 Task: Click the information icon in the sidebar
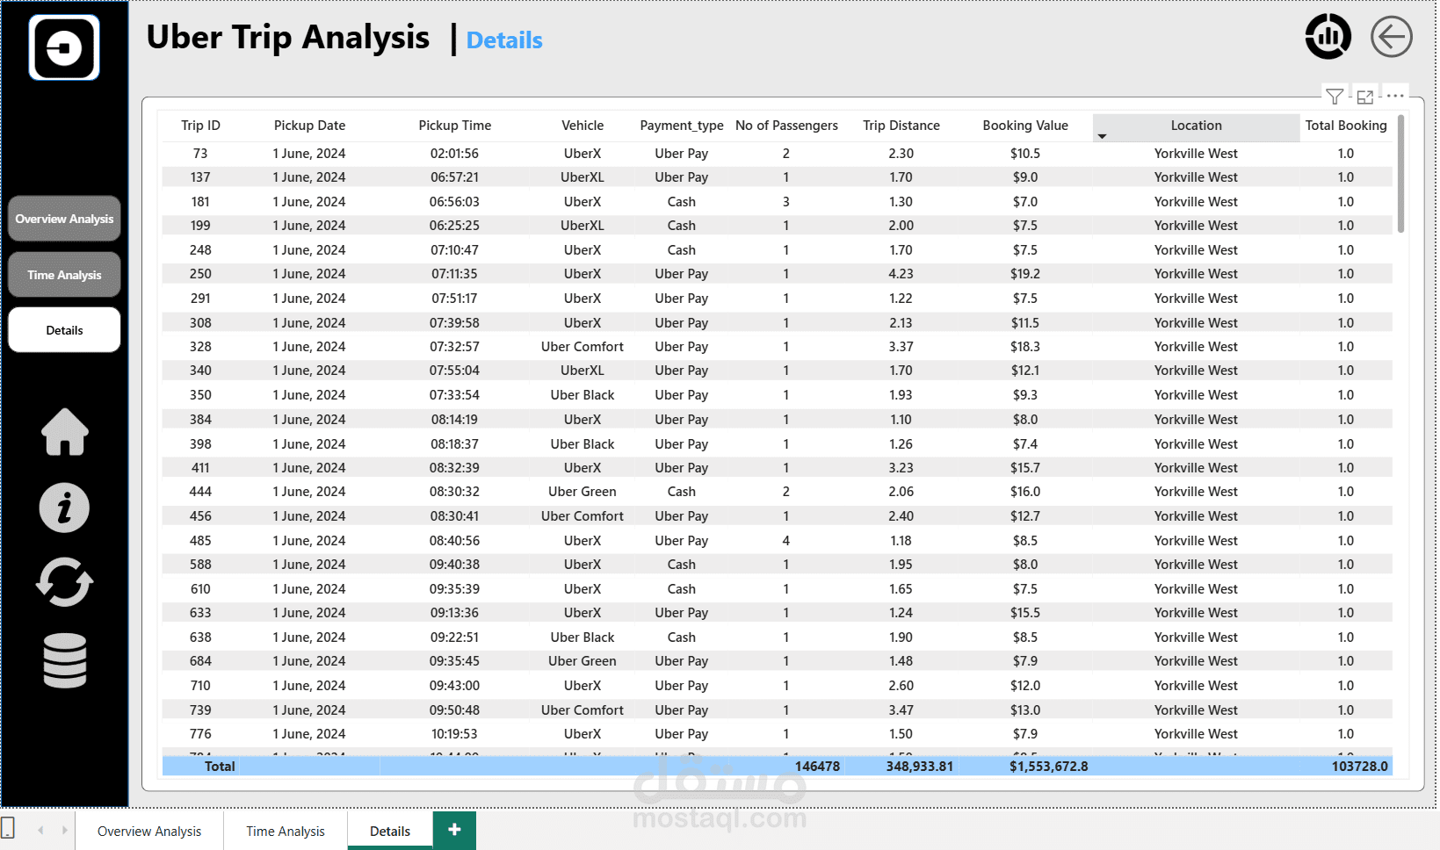(64, 508)
